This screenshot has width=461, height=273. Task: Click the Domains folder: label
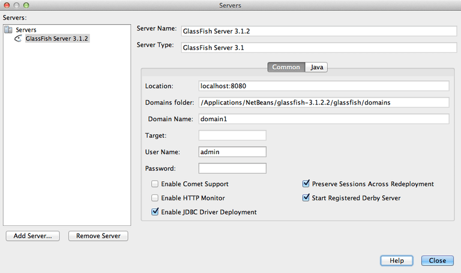coord(169,103)
